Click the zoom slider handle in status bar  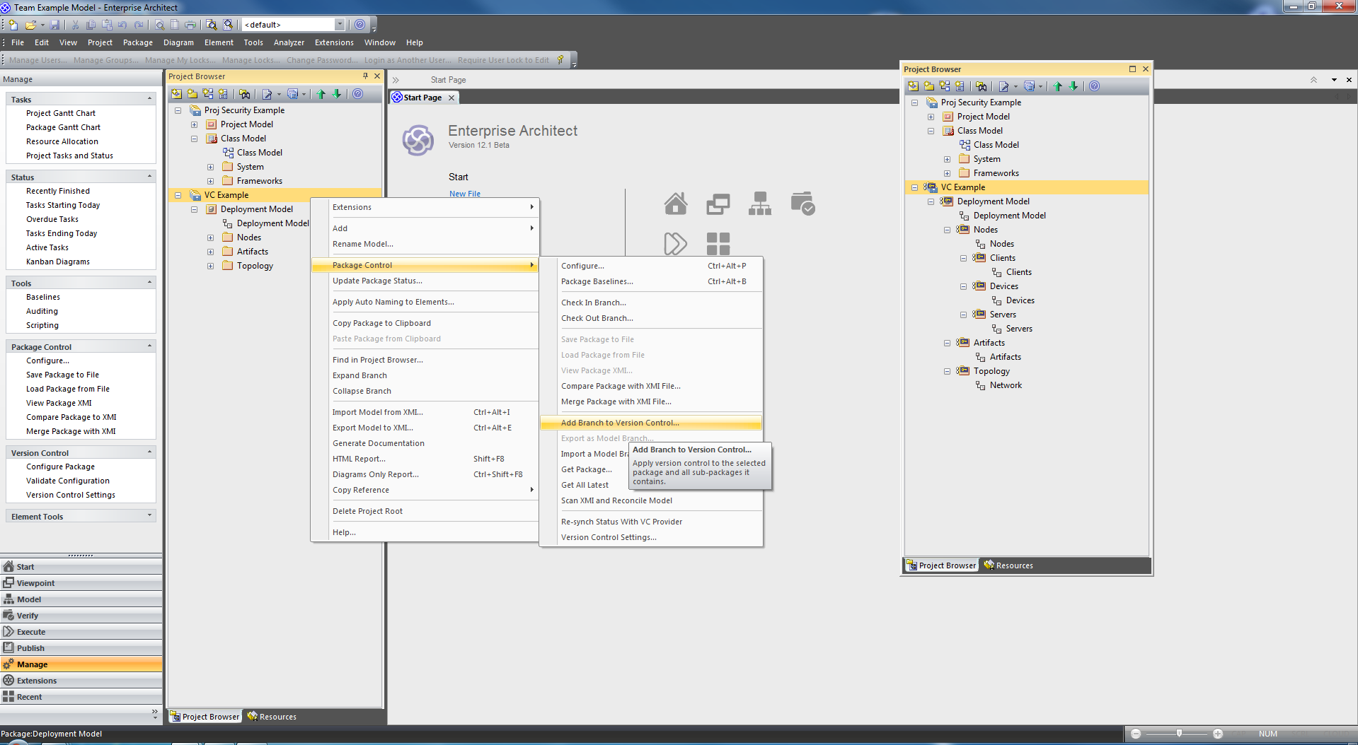(x=1179, y=734)
